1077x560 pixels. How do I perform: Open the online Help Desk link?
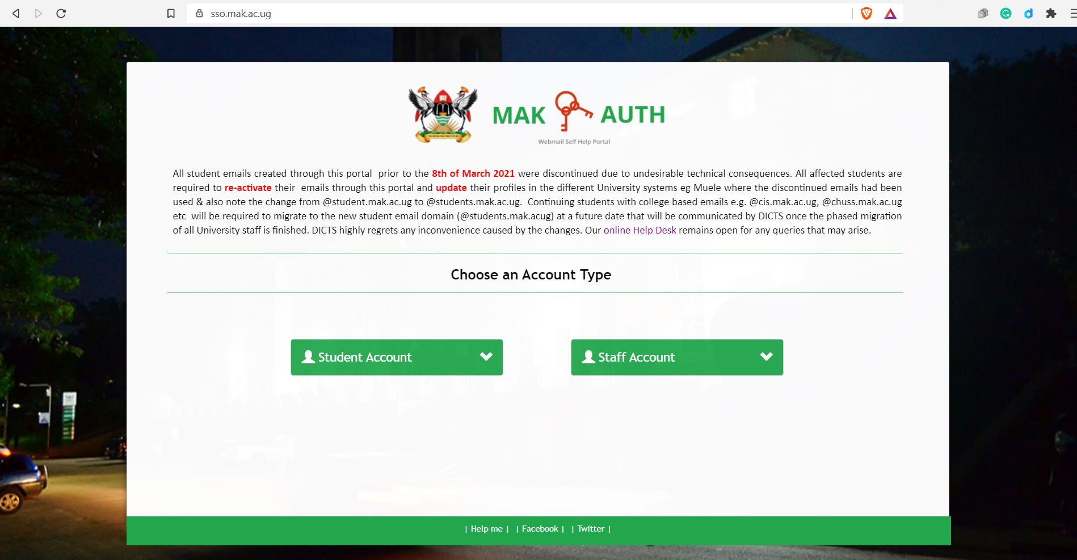tap(640, 230)
